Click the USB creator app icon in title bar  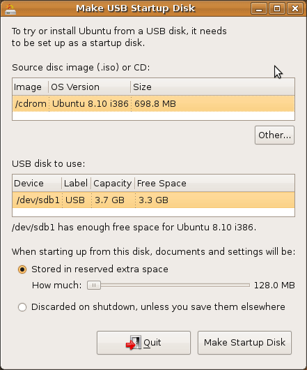10,9
